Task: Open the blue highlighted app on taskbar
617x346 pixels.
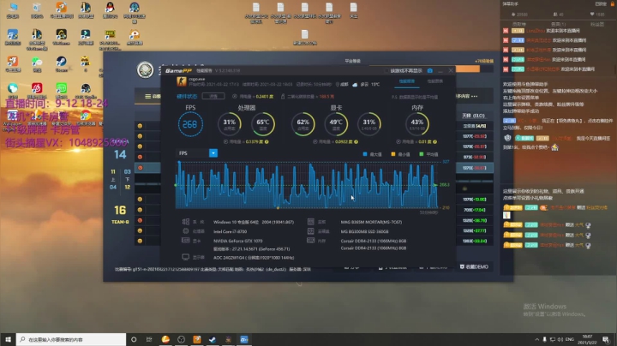Action: [244, 339]
